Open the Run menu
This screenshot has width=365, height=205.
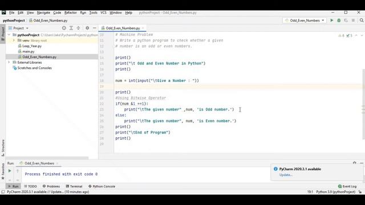coord(83,13)
